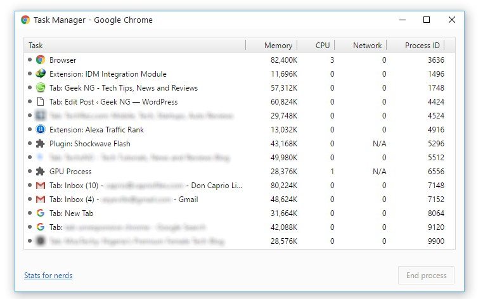The image size is (483, 299).
Task: Click the 28,576K memory value
Action: click(284, 241)
